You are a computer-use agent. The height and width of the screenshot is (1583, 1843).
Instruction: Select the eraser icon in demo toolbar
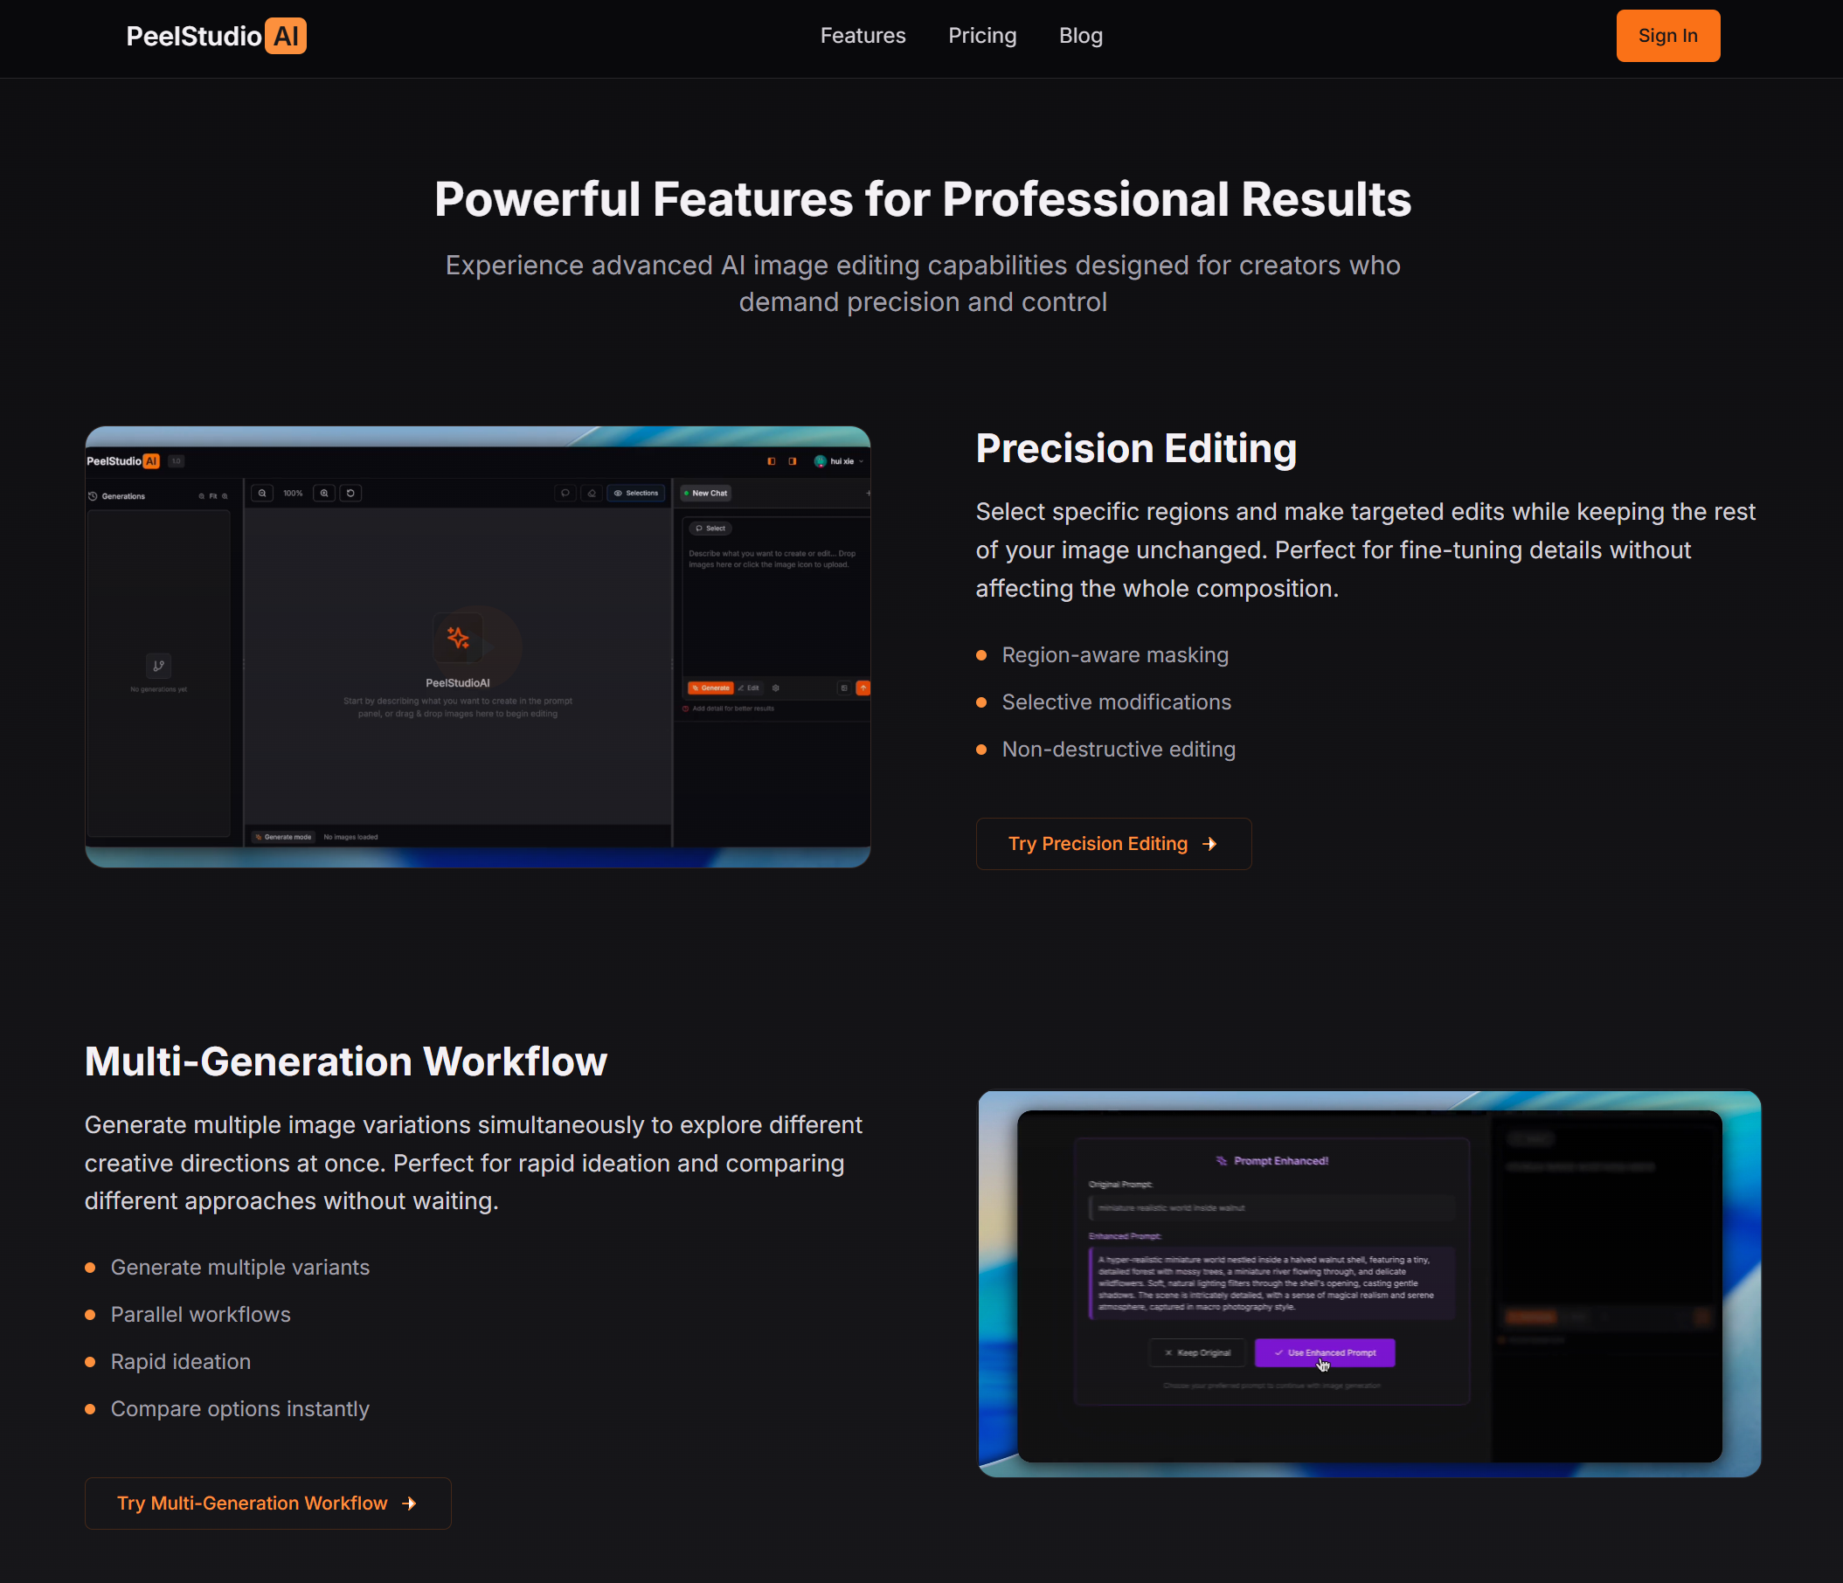click(x=592, y=493)
